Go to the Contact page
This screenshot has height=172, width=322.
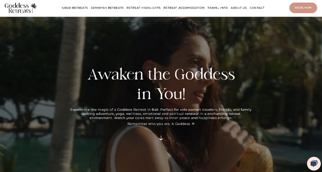tap(257, 8)
